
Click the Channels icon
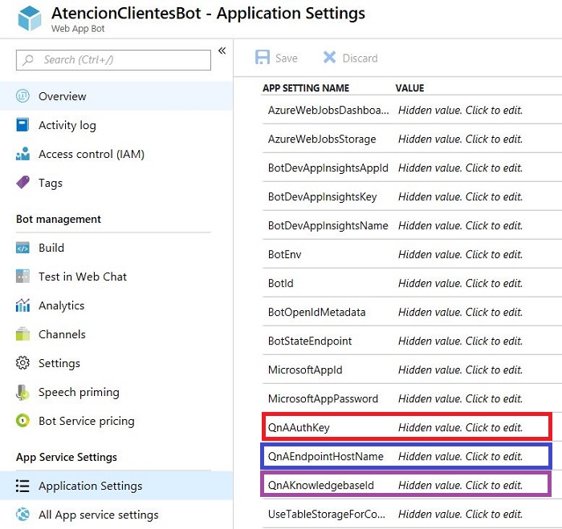22,334
